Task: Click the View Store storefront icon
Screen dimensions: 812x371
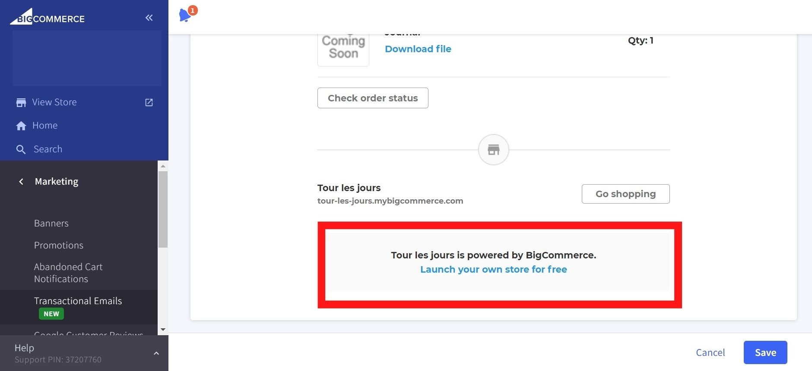Action: [21, 103]
